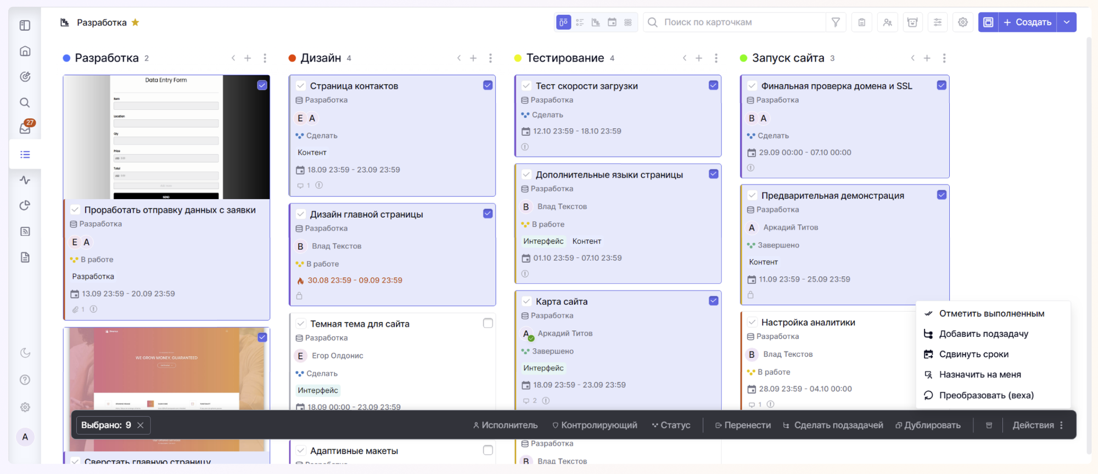The image size is (1098, 474).
Task: Click the trash icon in selection bar
Action: coord(989,425)
